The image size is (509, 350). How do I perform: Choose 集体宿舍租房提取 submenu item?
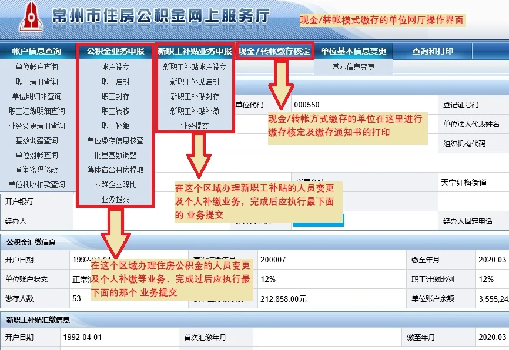pos(116,170)
